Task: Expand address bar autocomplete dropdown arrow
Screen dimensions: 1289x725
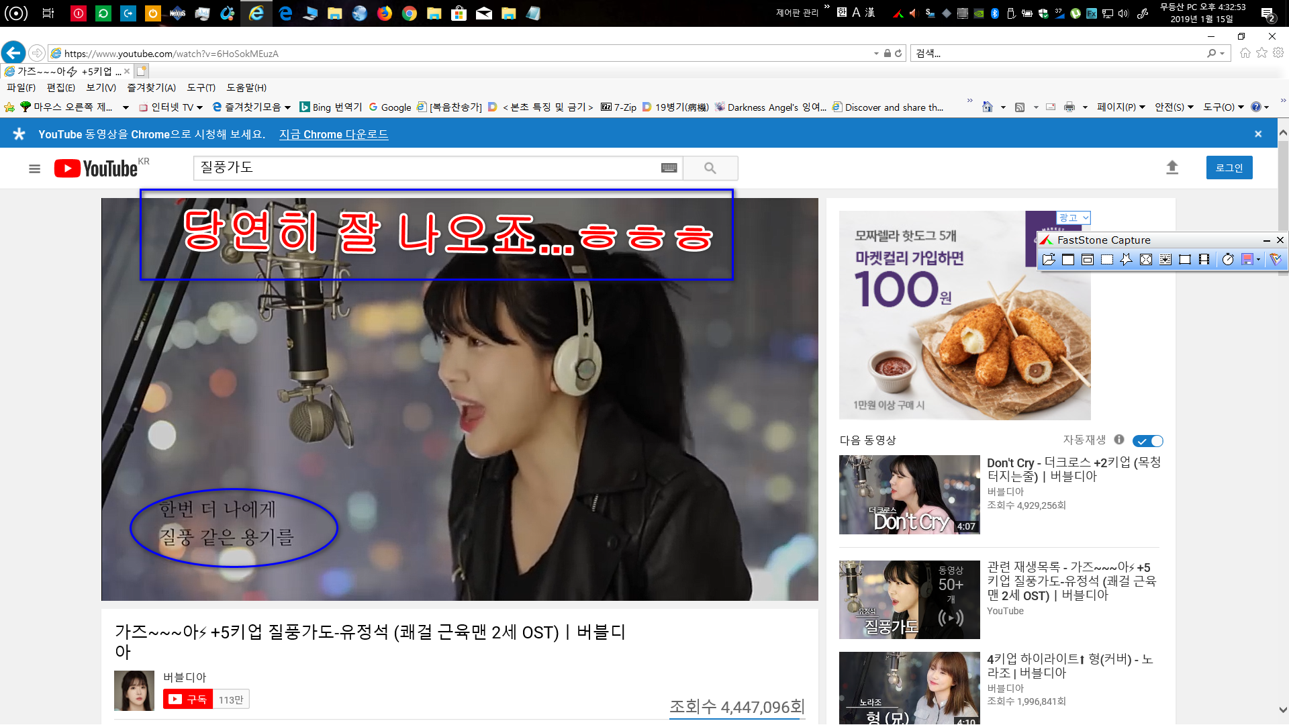Action: pos(876,54)
